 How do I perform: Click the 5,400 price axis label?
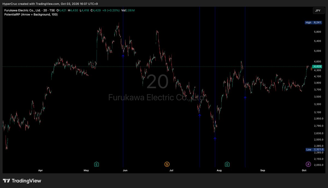point(317,41)
